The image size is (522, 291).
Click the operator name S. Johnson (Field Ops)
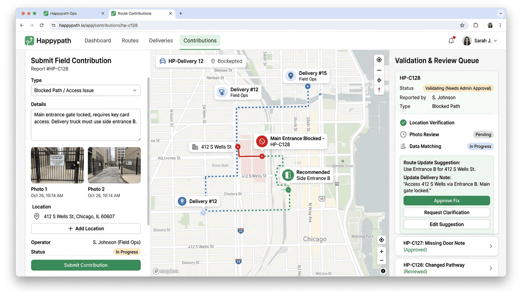click(117, 242)
